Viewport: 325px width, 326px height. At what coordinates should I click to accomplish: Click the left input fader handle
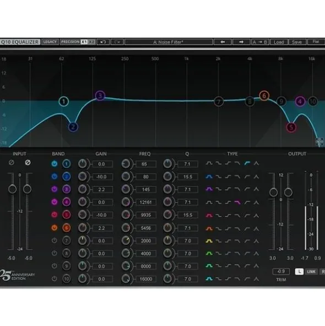point(12,189)
